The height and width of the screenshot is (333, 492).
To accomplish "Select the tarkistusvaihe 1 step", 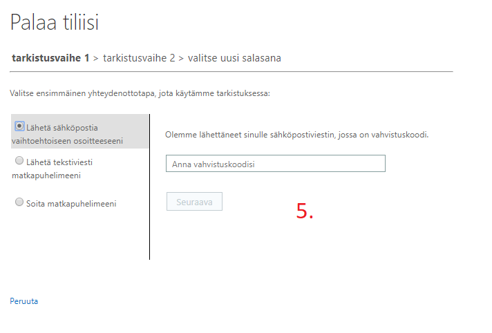I will 50,58.
